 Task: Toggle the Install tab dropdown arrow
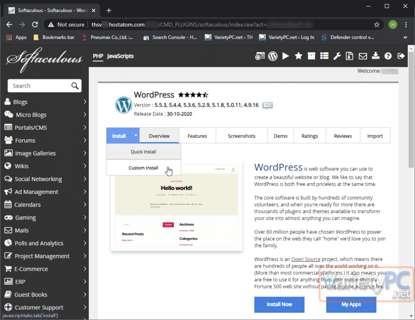(135, 135)
